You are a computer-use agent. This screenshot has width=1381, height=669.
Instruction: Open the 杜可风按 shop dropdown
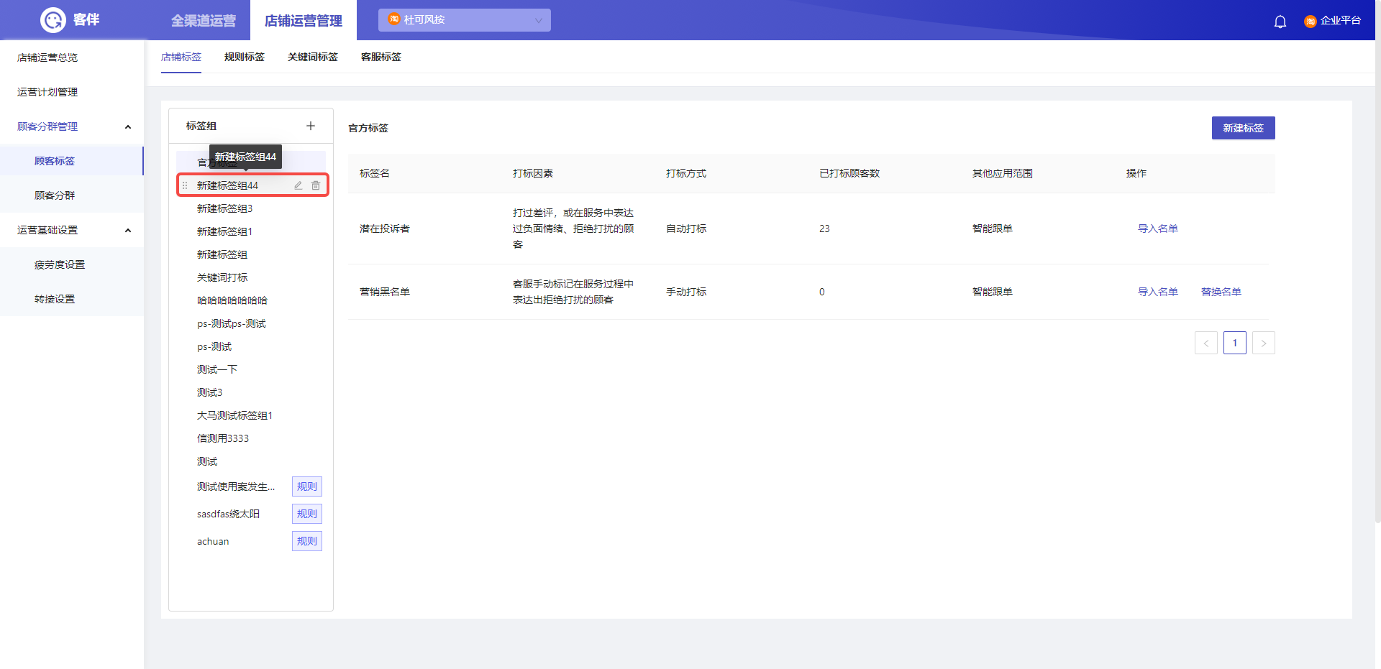coord(465,20)
